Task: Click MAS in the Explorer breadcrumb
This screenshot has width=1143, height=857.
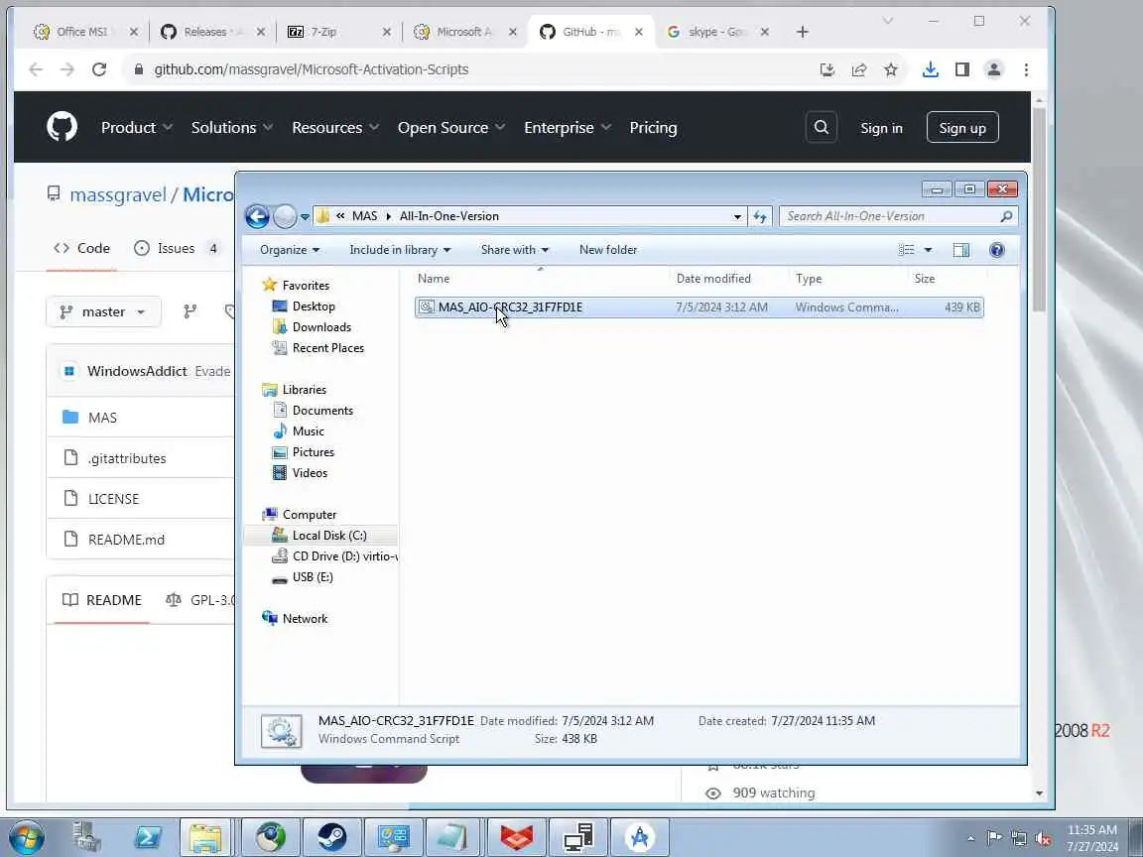Action: [x=364, y=216]
